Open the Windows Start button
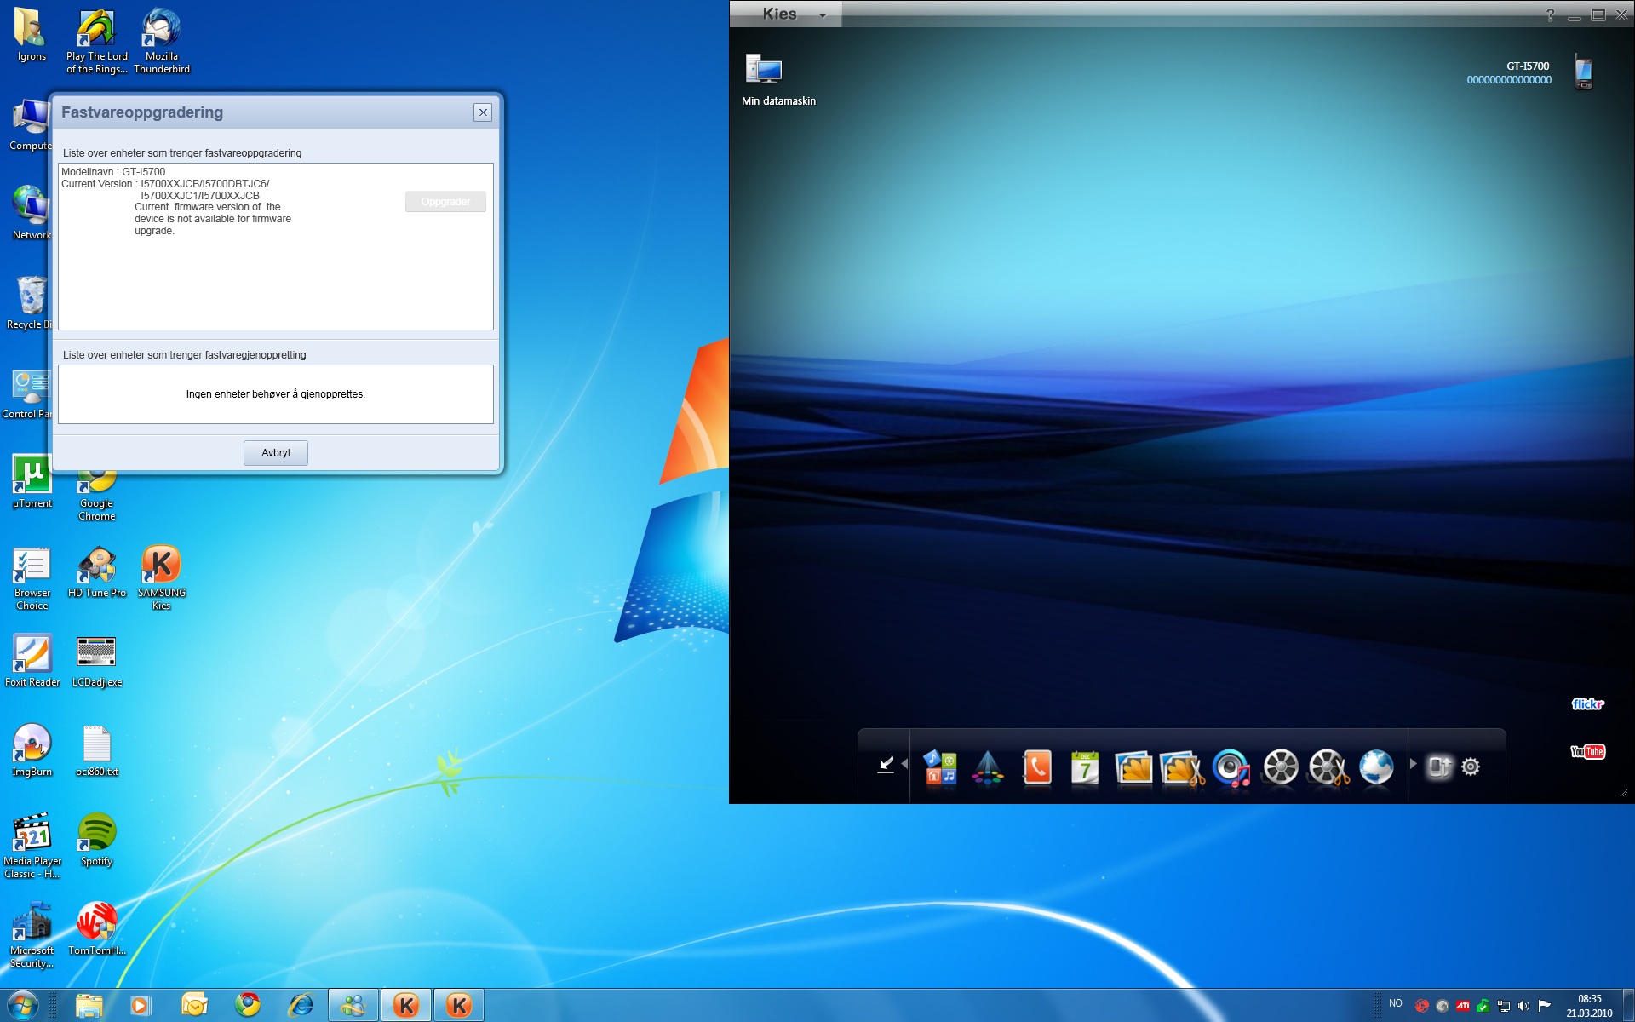Image resolution: width=1635 pixels, height=1022 pixels. click(x=23, y=1005)
